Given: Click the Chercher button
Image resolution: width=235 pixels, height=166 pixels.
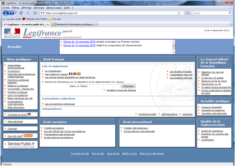Looking at the screenshot, I should pos(128,86).
